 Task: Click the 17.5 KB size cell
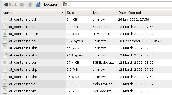pos(73,91)
